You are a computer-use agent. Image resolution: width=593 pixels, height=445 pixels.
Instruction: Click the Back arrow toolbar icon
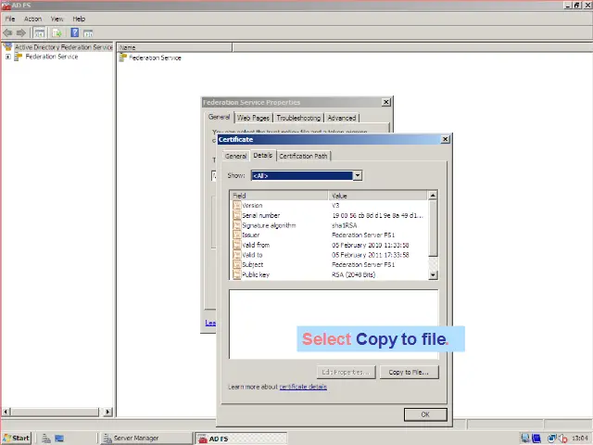(8, 32)
